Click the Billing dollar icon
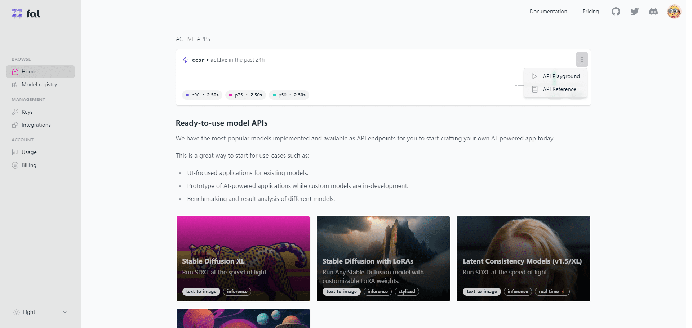Image resolution: width=692 pixels, height=328 pixels. [x=15, y=165]
